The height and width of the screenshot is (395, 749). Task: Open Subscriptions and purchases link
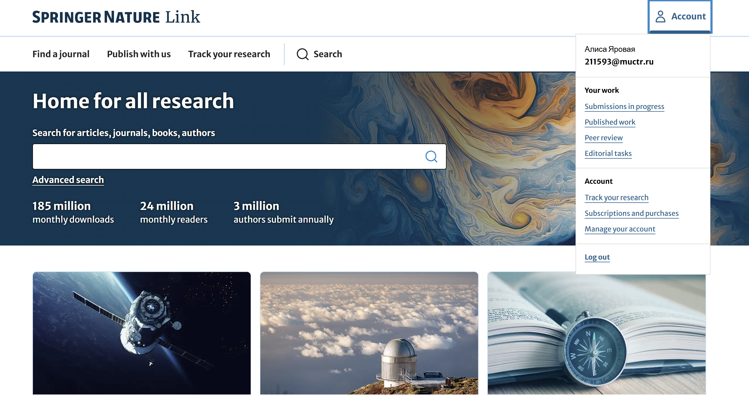(x=632, y=213)
